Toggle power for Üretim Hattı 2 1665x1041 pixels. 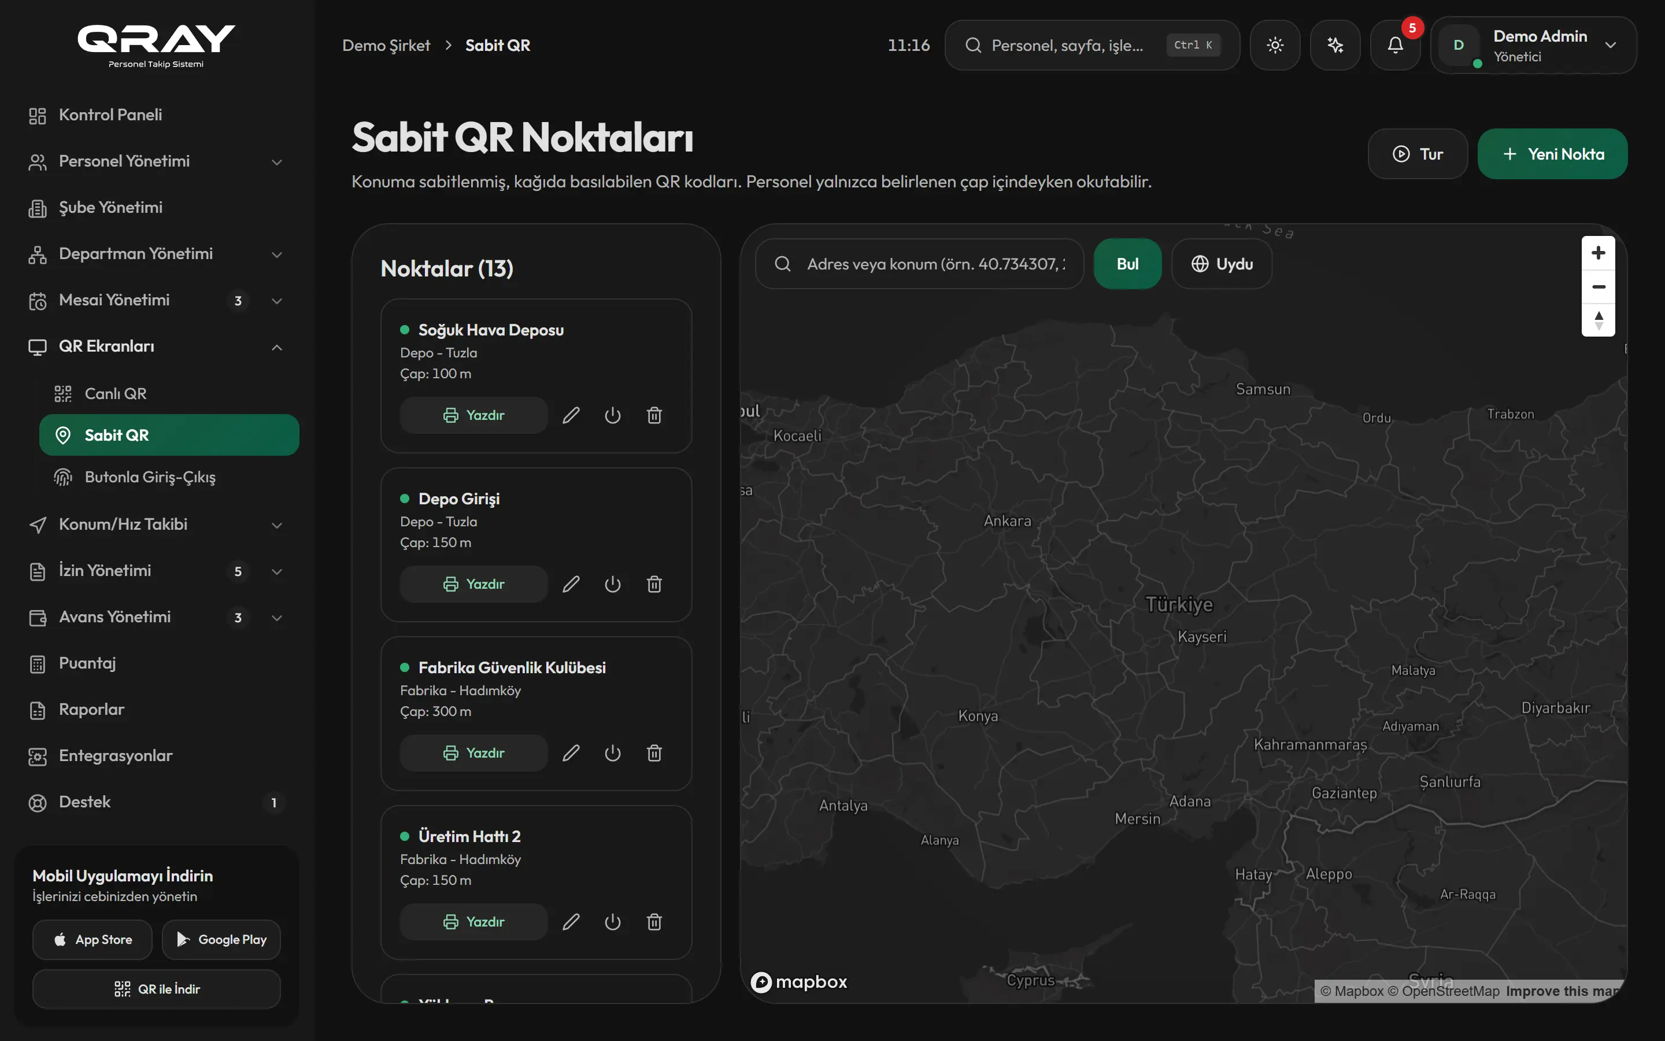click(x=612, y=921)
